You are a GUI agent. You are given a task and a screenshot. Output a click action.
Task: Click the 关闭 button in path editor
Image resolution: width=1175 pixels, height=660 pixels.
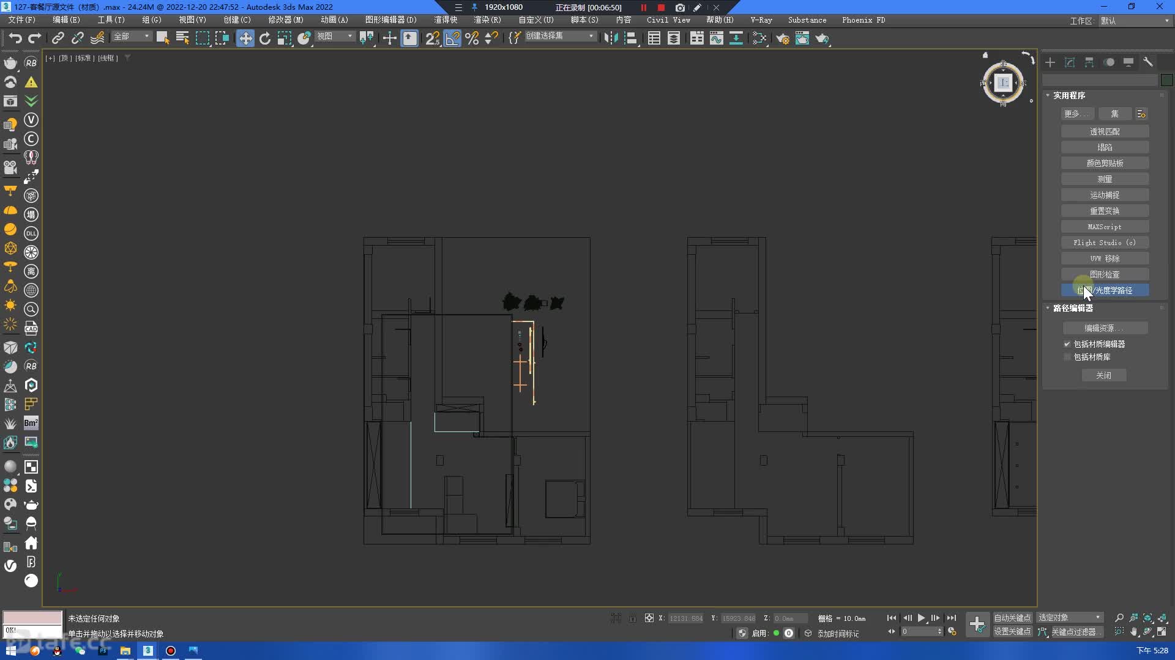[x=1104, y=375]
